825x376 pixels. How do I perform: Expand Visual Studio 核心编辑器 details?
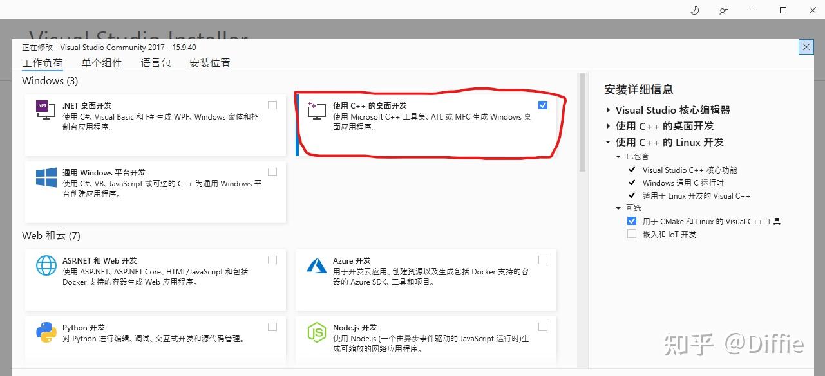click(608, 110)
